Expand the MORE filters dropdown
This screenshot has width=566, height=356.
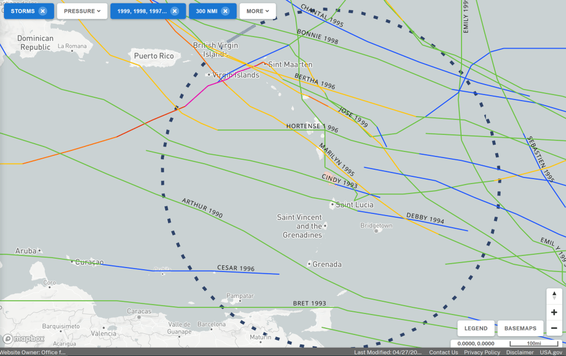pos(258,11)
